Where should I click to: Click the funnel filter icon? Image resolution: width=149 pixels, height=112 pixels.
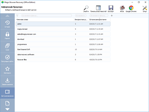(x=17, y=16)
